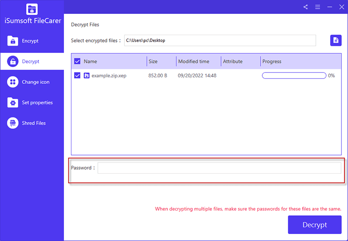
Task: Open Set properties section
Action: coord(32,102)
